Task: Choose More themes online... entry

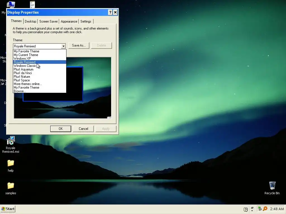Action: (x=40, y=84)
